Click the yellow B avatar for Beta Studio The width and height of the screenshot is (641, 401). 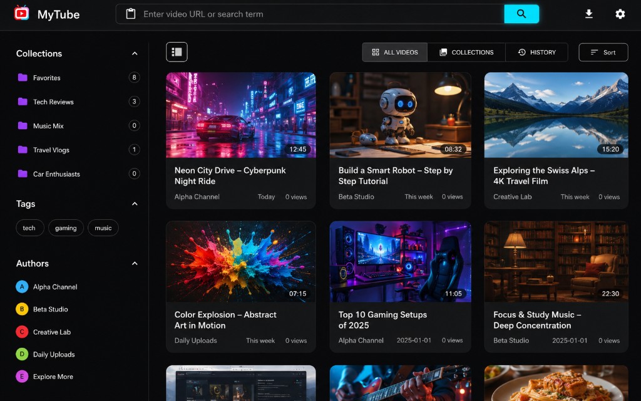pos(22,309)
